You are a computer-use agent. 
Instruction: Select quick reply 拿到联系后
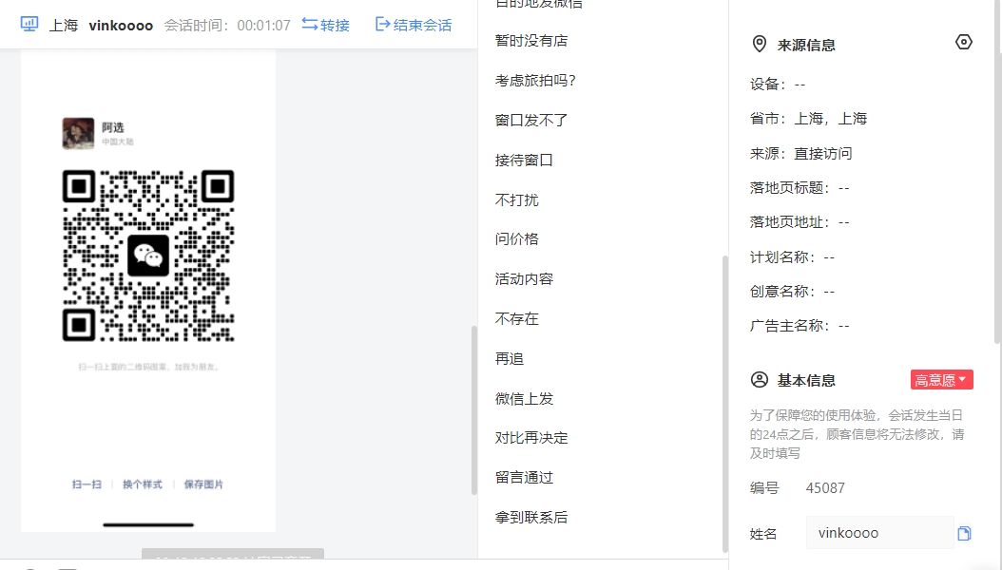(531, 517)
